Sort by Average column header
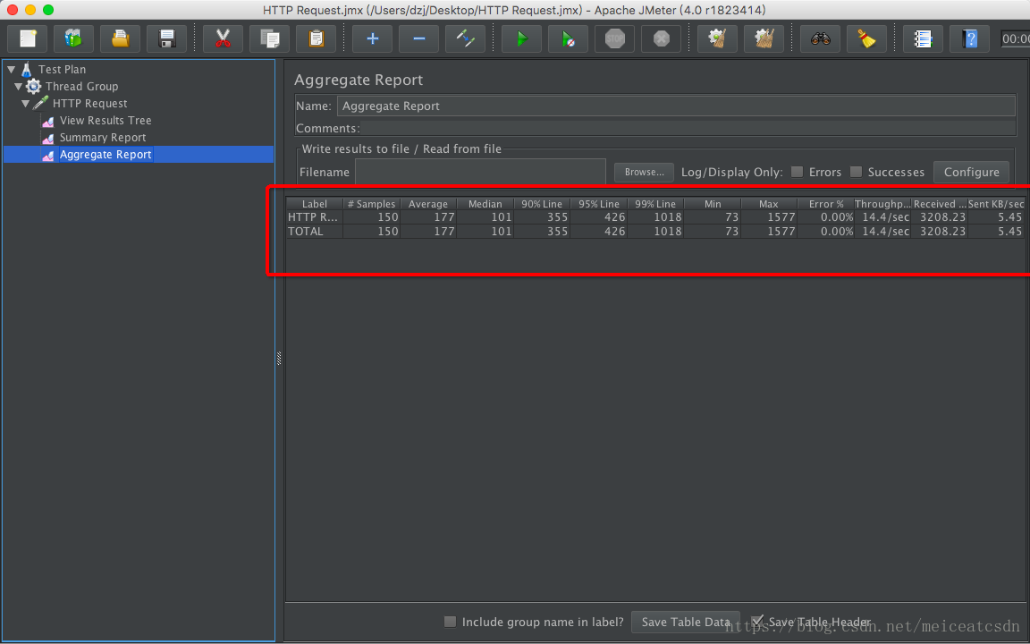The height and width of the screenshot is (644, 1030). 428,204
